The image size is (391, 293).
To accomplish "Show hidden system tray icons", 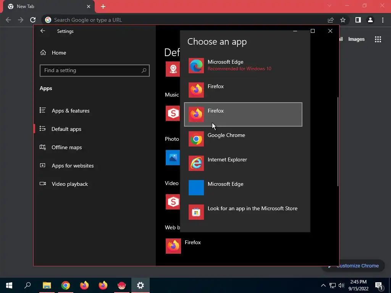I will pos(323,285).
